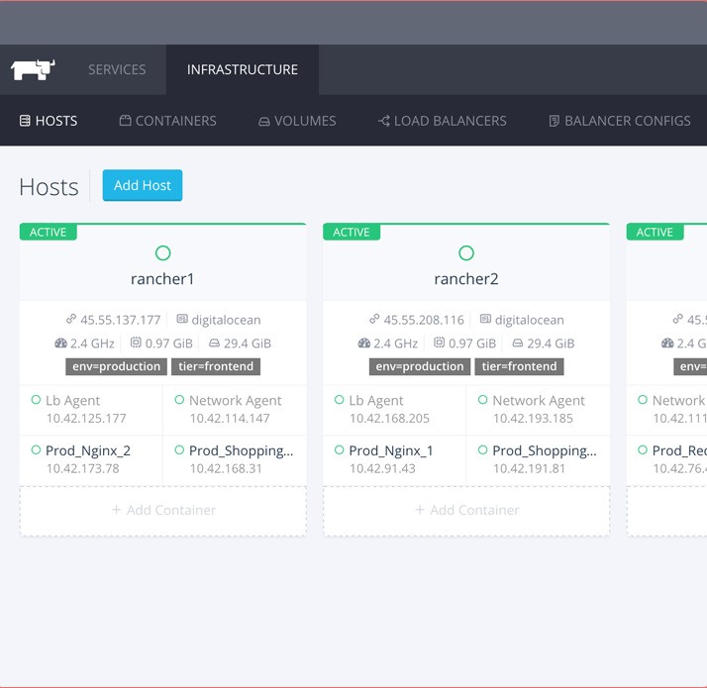The height and width of the screenshot is (688, 707).
Task: Click the link icon beside 45.55.137.177
Action: click(x=70, y=320)
